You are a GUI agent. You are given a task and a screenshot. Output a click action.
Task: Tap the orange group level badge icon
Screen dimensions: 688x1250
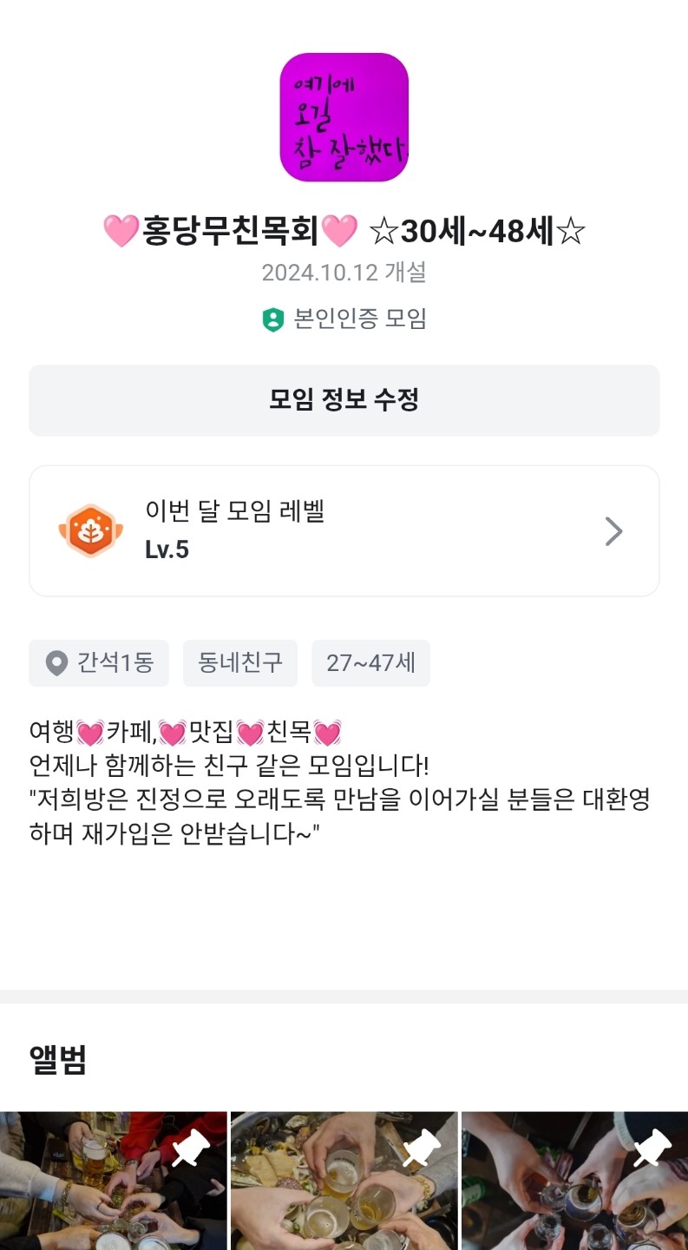(90, 530)
